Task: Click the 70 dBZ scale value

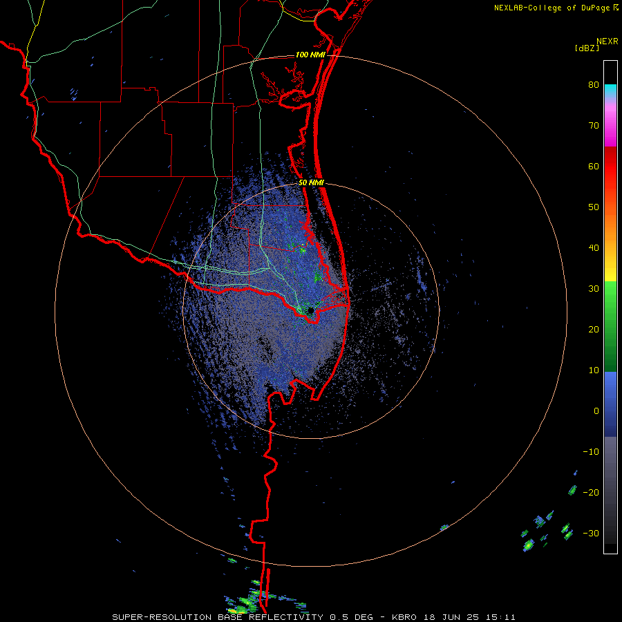Action: coord(594,125)
